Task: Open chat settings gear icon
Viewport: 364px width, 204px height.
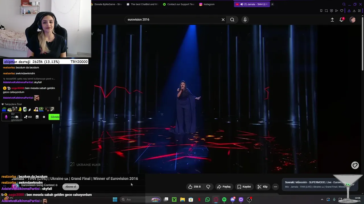Action: [44, 117]
